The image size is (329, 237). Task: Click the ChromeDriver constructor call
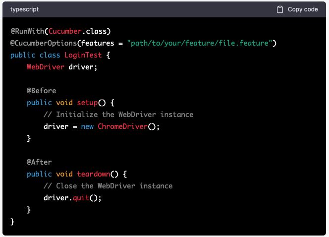pyautogui.click(x=122, y=126)
